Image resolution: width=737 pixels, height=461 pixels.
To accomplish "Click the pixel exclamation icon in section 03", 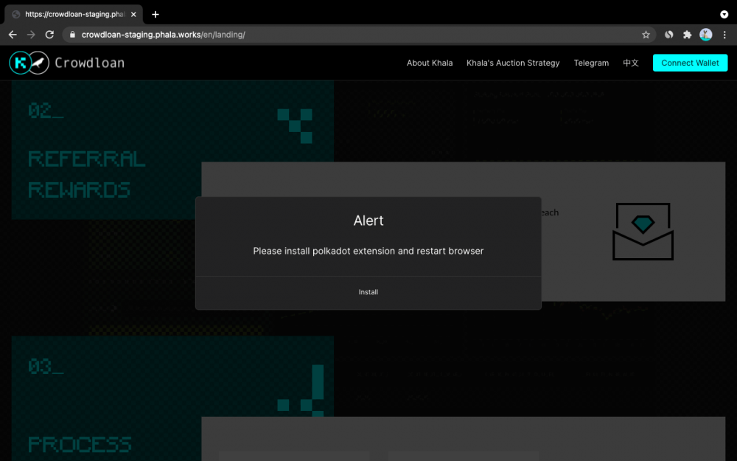I will pyautogui.click(x=301, y=390).
